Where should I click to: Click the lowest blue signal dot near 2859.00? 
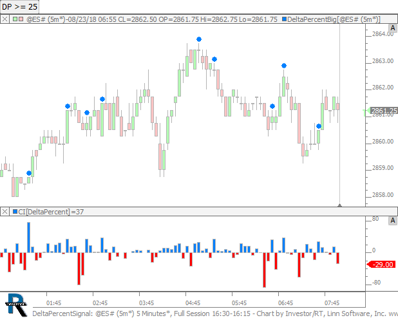(x=29, y=173)
